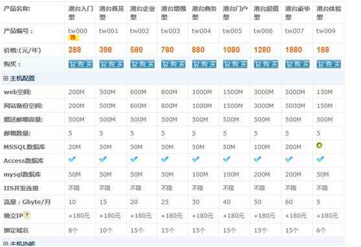Screen dimensions: 361x247
Task: Click the Access数据库 row label
Action: (23, 161)
